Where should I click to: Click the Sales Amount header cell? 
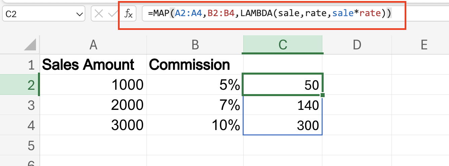pyautogui.click(x=93, y=65)
